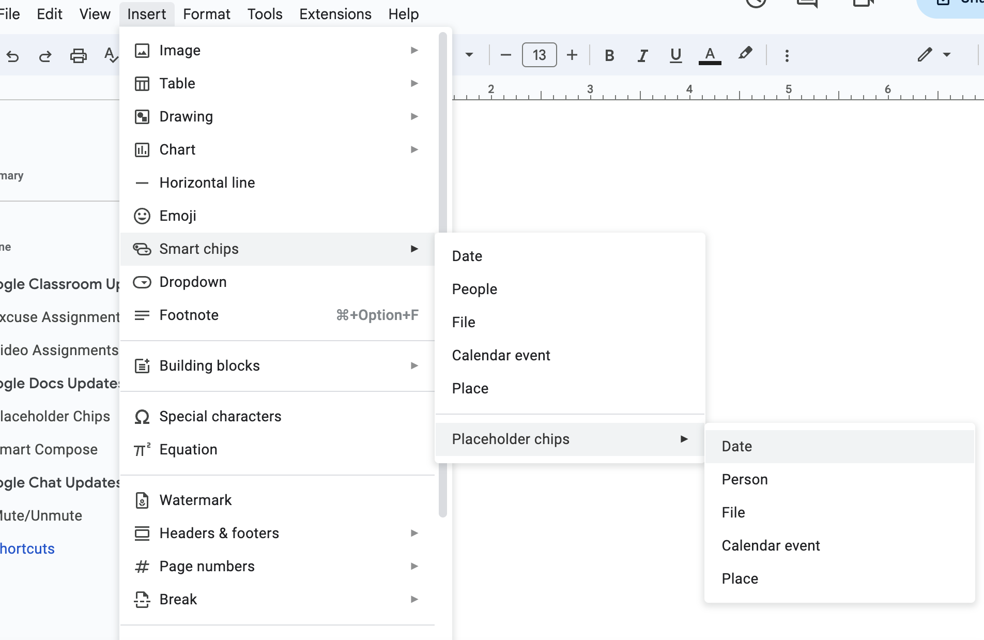Click the Smart chips icon
Screen dimensions: 984x640
142,249
